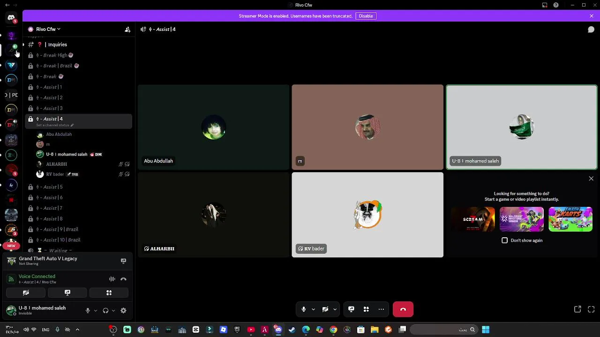Share your screen from sidebar panel button

click(x=67, y=293)
